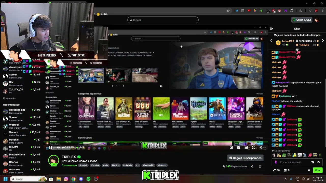Screen dimensions: 326x183
Task: Open Westcol channel in sidebar
Action: click(22, 126)
